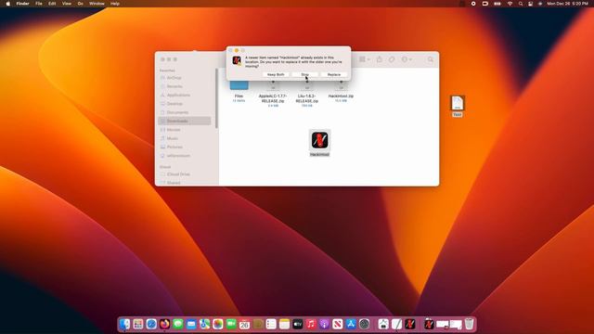Click the battery icon in menu bar
The image size is (594, 334).
pos(497,4)
